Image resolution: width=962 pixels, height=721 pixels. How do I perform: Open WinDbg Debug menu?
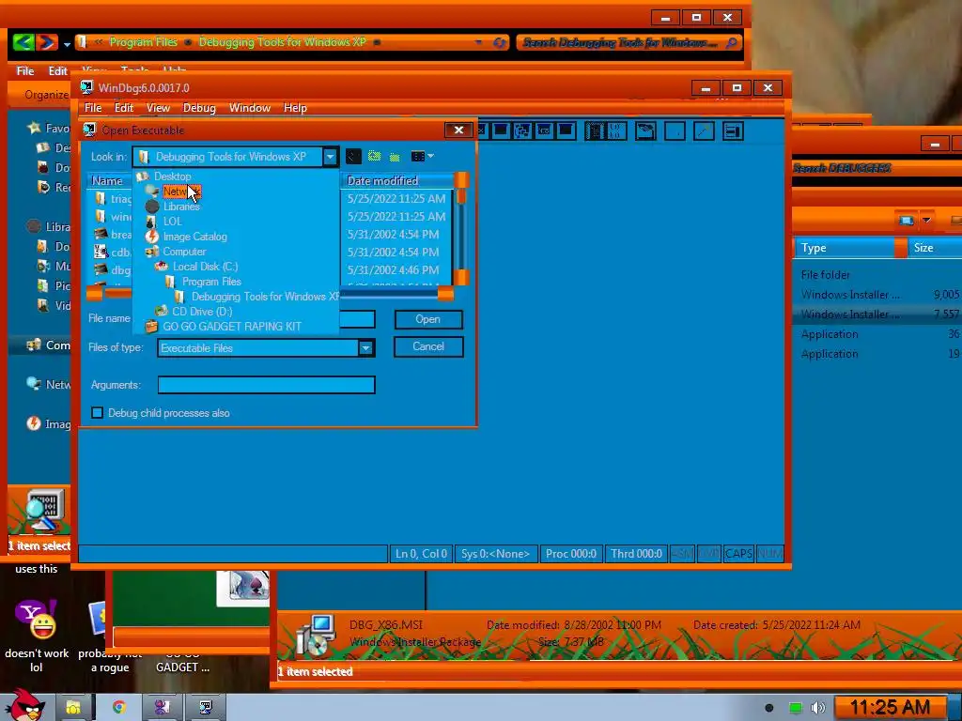[199, 108]
